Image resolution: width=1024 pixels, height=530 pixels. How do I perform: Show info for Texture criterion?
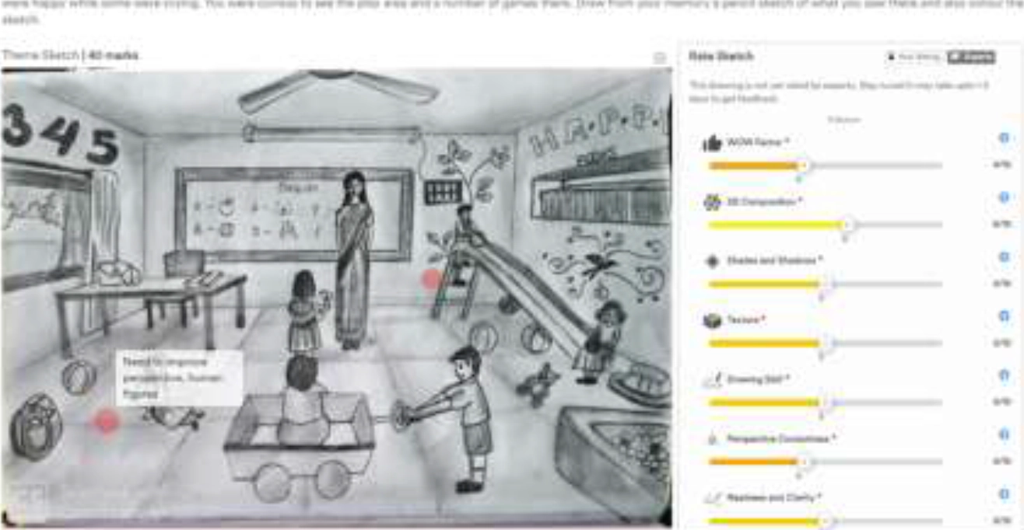(x=1004, y=316)
